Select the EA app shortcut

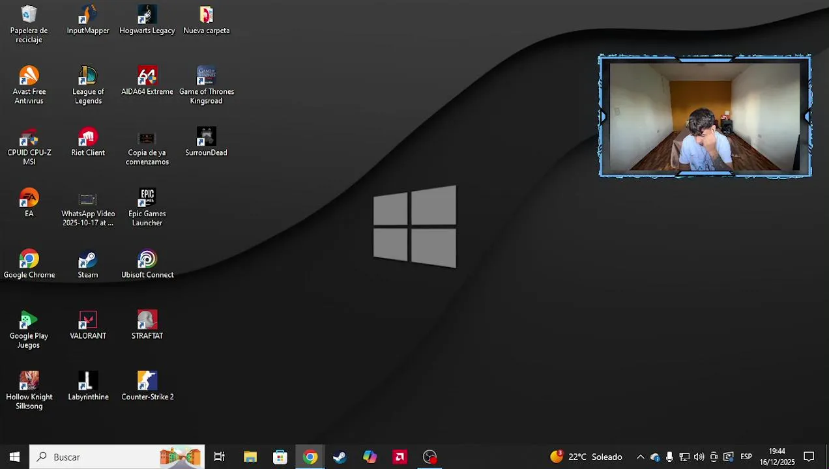pyautogui.click(x=29, y=203)
